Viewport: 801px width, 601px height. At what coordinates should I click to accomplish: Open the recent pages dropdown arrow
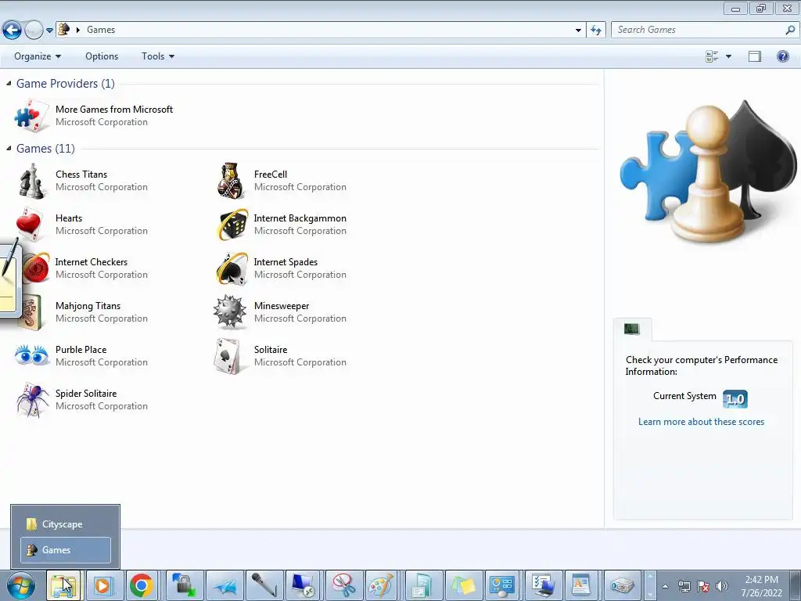(49, 31)
